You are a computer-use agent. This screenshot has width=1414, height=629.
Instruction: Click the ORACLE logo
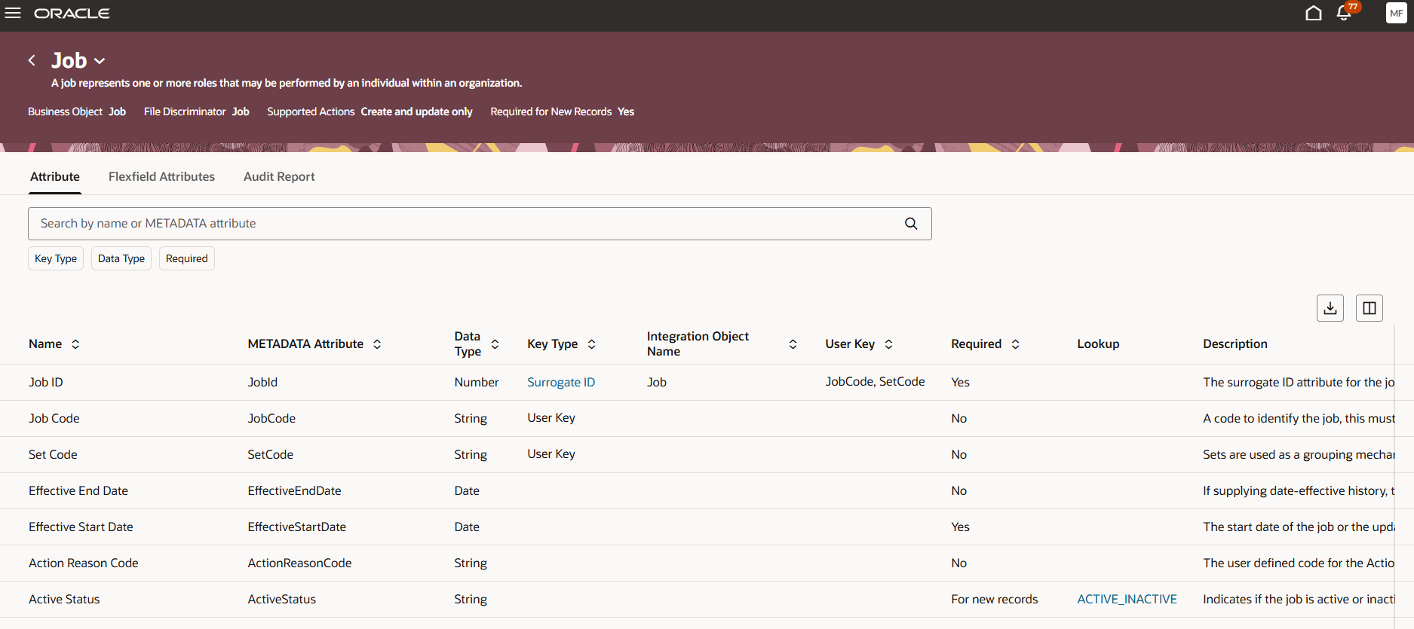[72, 14]
